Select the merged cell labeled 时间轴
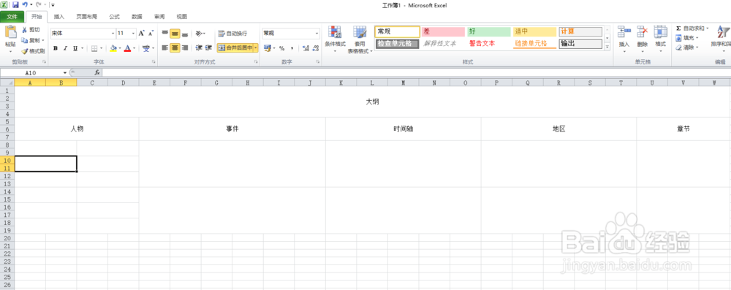The width and height of the screenshot is (731, 290). point(404,129)
